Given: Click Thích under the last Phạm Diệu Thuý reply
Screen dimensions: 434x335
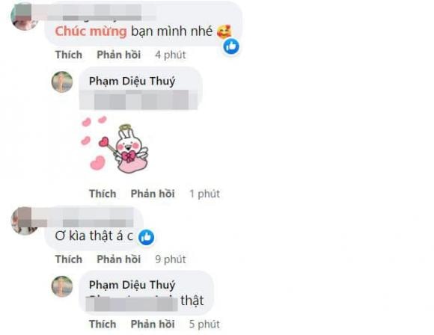Looking at the screenshot, I should pos(103,325).
